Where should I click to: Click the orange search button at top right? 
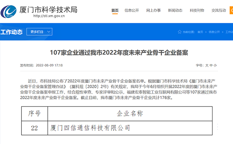(x=231, y=10)
